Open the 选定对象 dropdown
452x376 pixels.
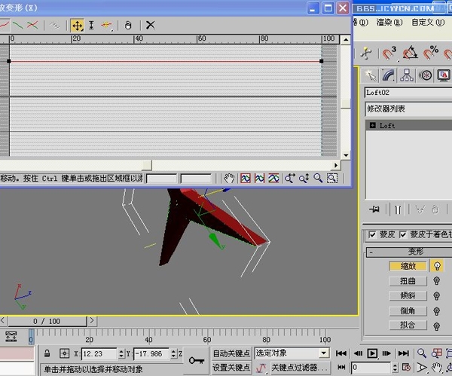pyautogui.click(x=324, y=353)
